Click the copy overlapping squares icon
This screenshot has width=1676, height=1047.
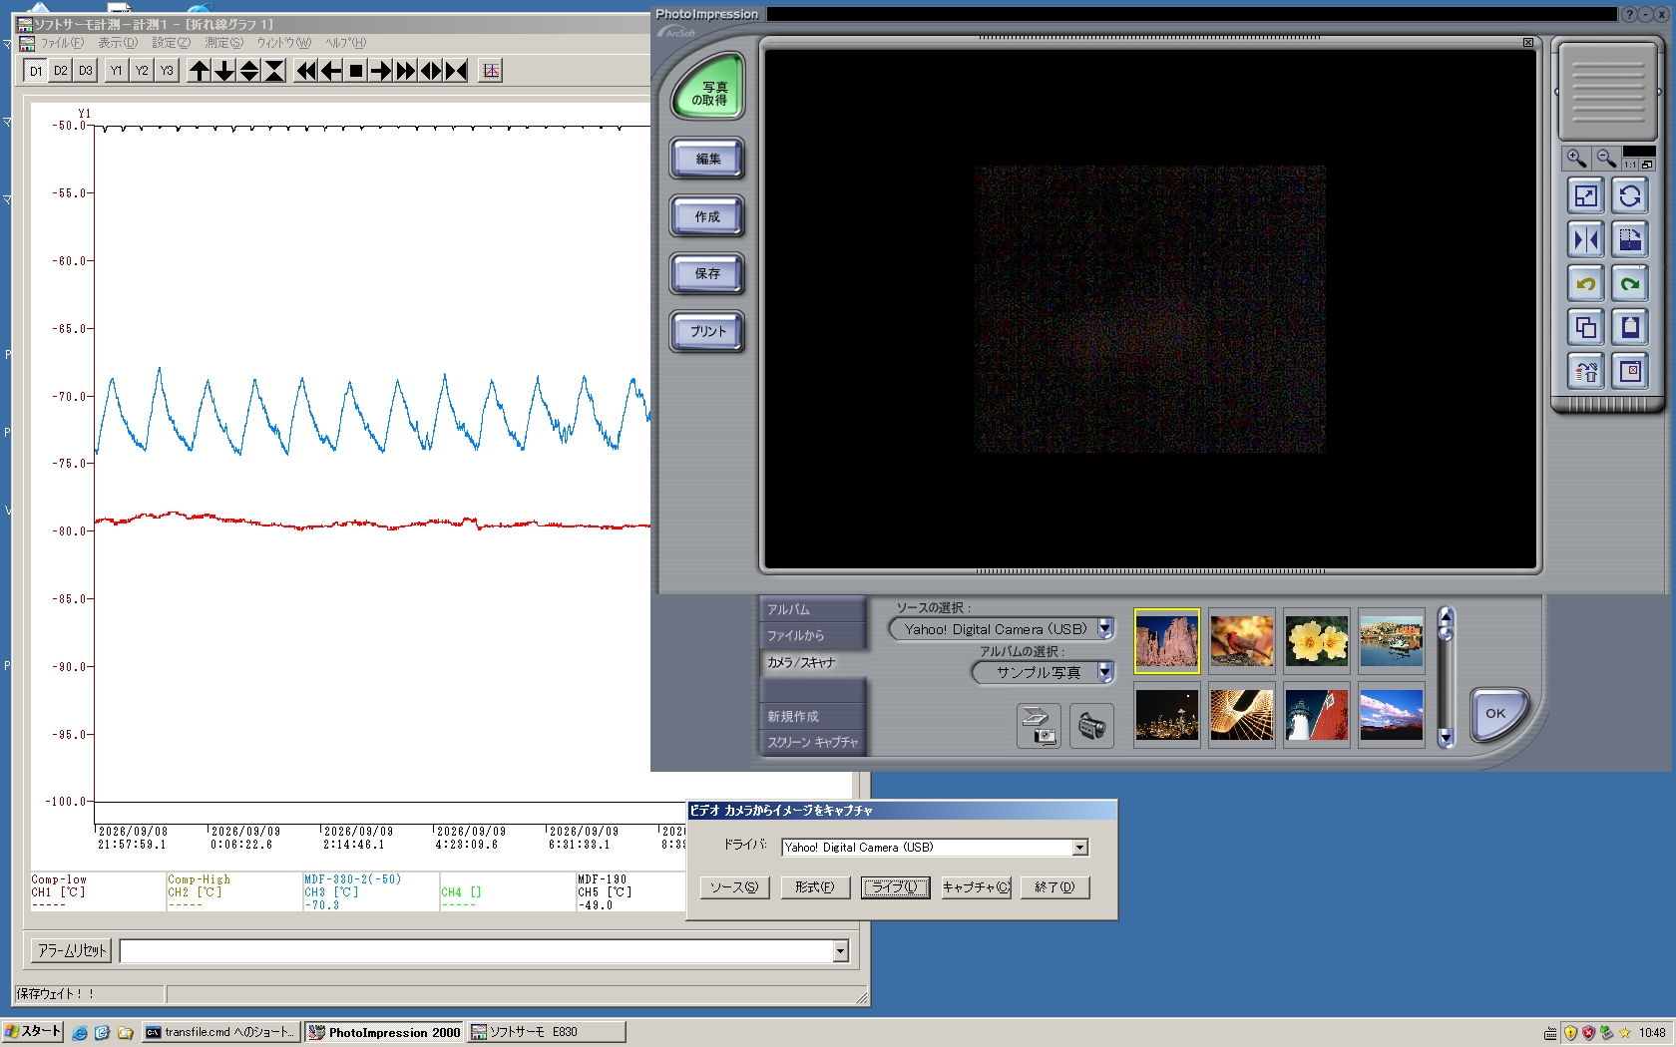click(x=1585, y=327)
